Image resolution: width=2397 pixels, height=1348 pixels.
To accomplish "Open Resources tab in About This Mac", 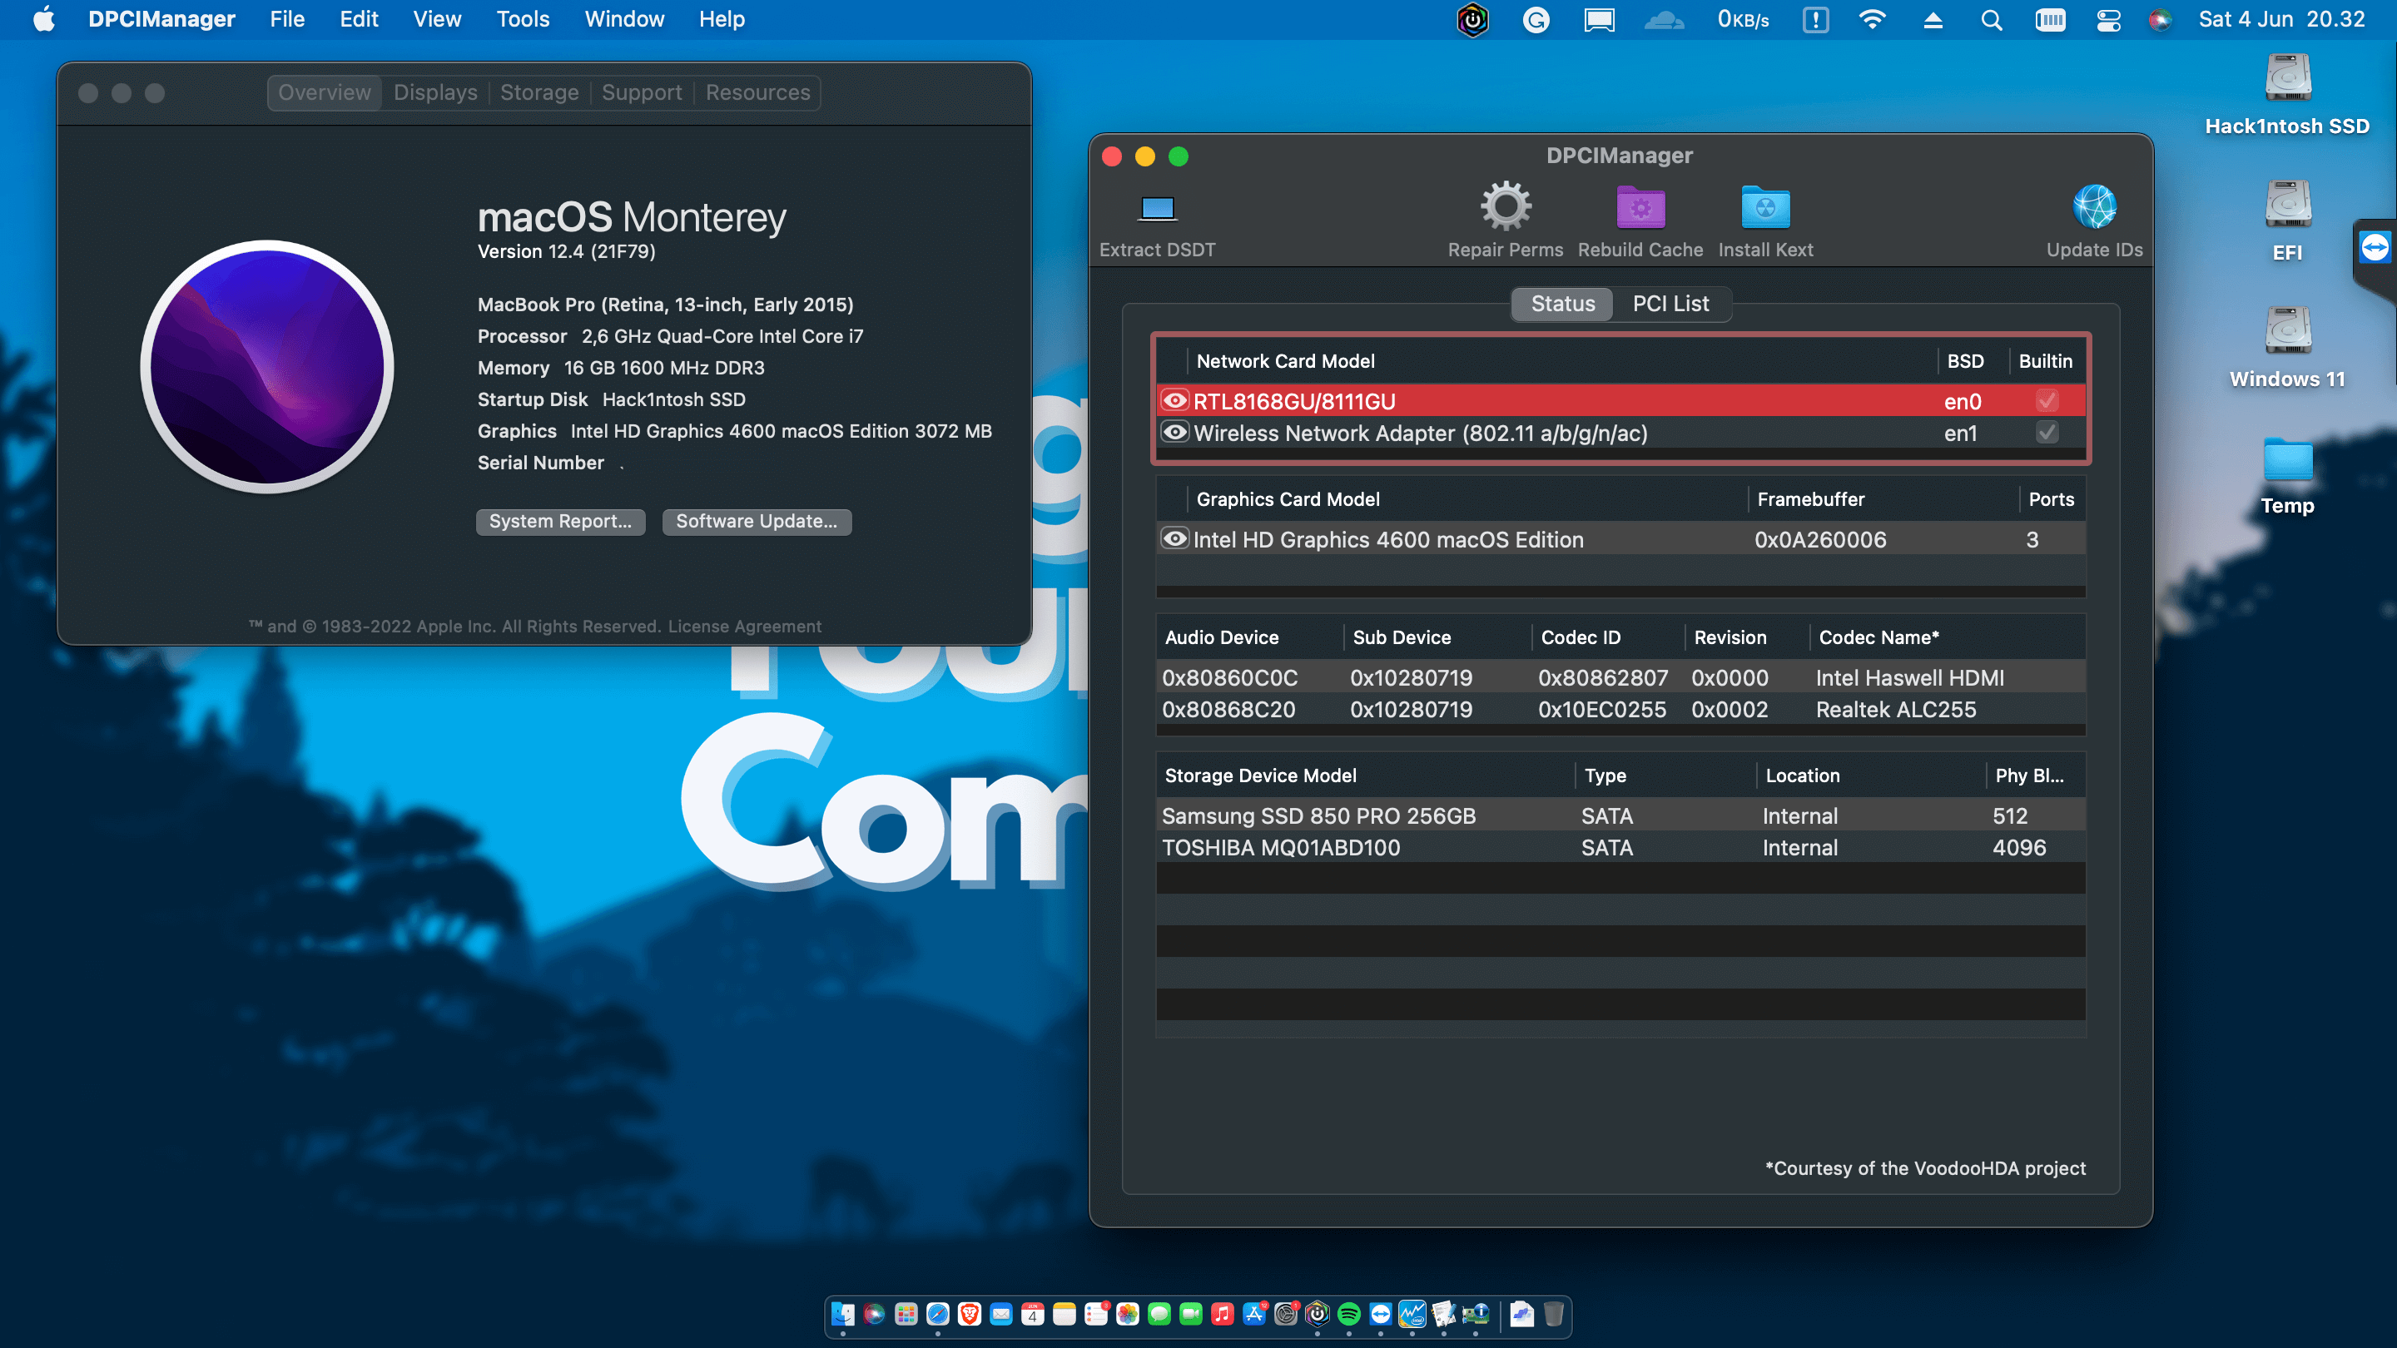I will pos(757,92).
